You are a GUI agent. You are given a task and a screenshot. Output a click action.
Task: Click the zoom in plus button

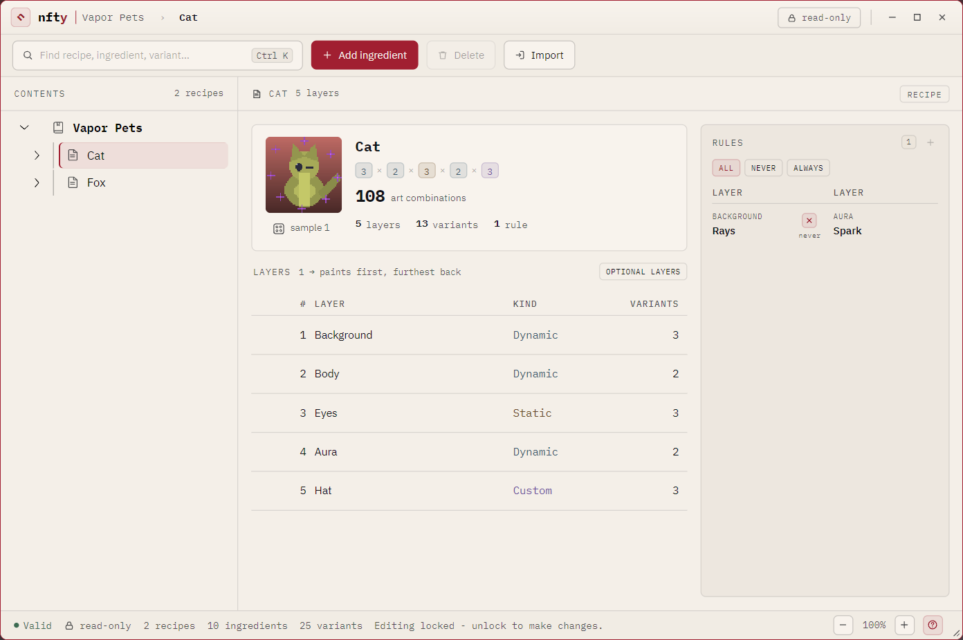(x=904, y=625)
